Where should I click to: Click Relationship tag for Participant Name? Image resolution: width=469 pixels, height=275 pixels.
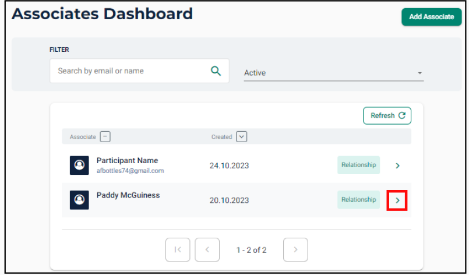(x=359, y=165)
